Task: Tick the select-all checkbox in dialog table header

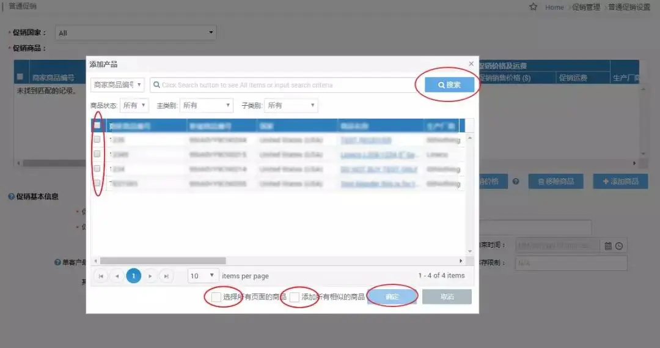Action: (97, 125)
